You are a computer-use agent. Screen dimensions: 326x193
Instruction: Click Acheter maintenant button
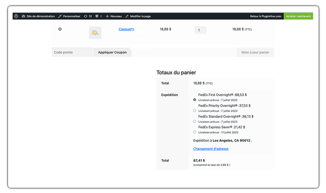pos(298,16)
